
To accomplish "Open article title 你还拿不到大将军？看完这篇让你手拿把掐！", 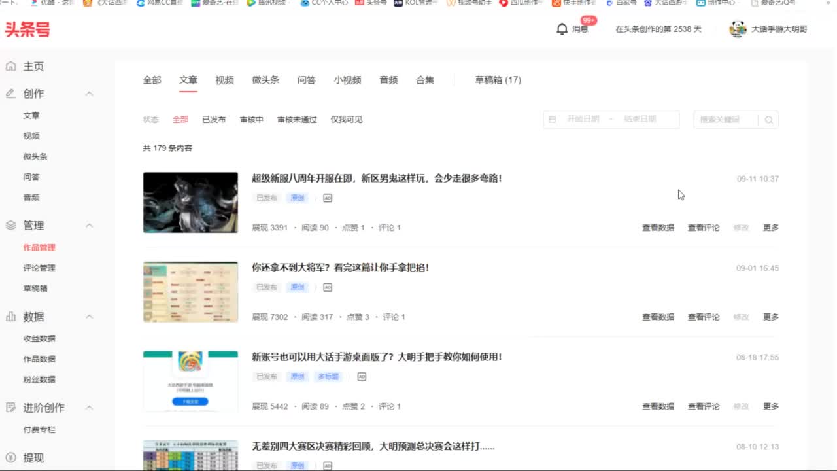I will click(340, 268).
